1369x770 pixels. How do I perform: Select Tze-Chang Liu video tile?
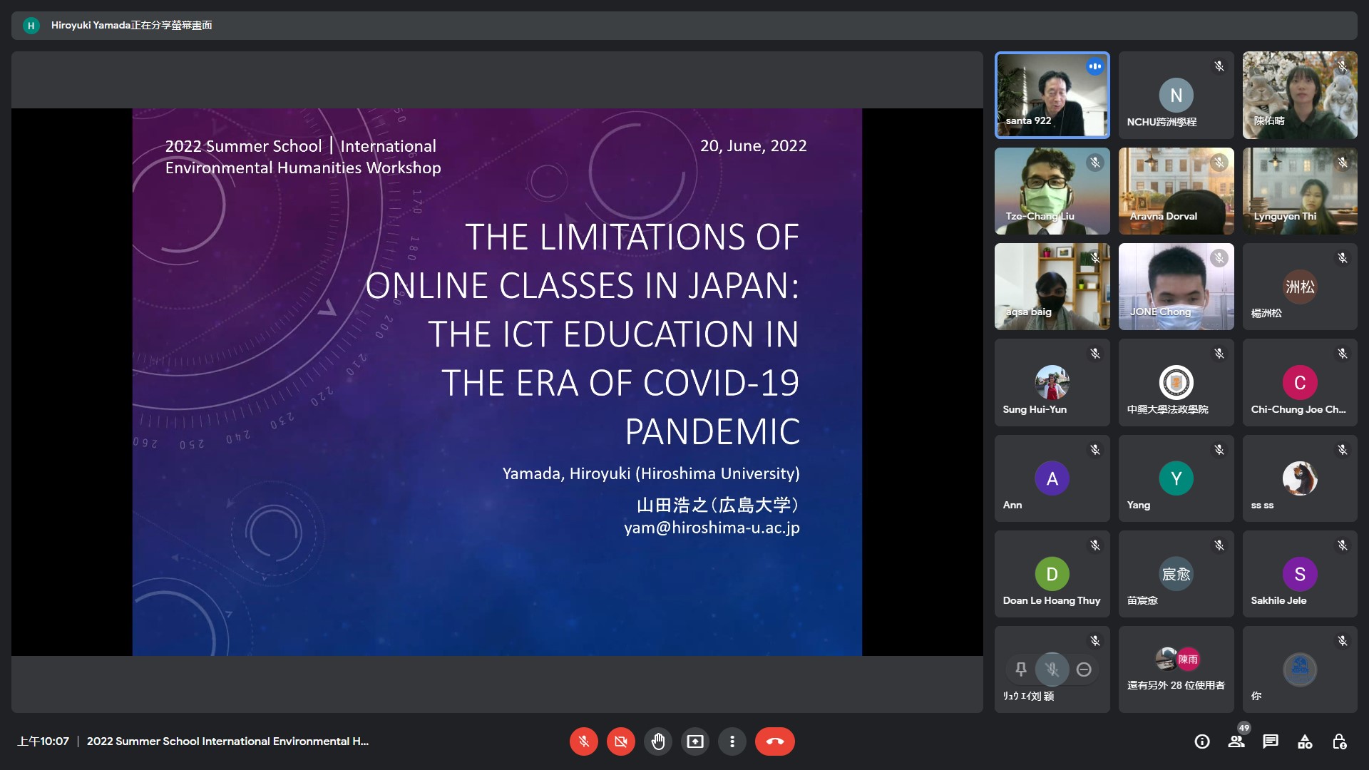(x=1052, y=191)
